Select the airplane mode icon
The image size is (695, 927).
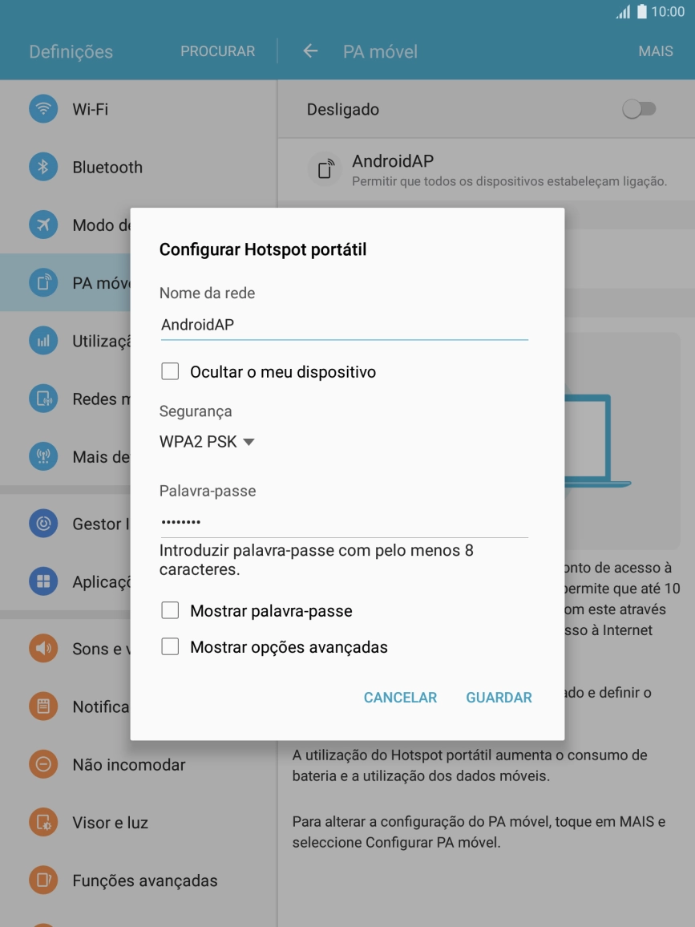coord(43,225)
